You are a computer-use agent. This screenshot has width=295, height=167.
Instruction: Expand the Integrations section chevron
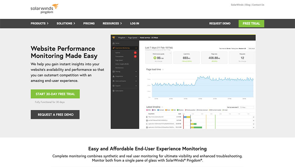point(136,77)
